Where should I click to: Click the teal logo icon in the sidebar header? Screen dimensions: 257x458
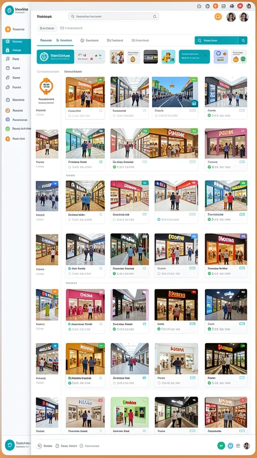click(9, 10)
